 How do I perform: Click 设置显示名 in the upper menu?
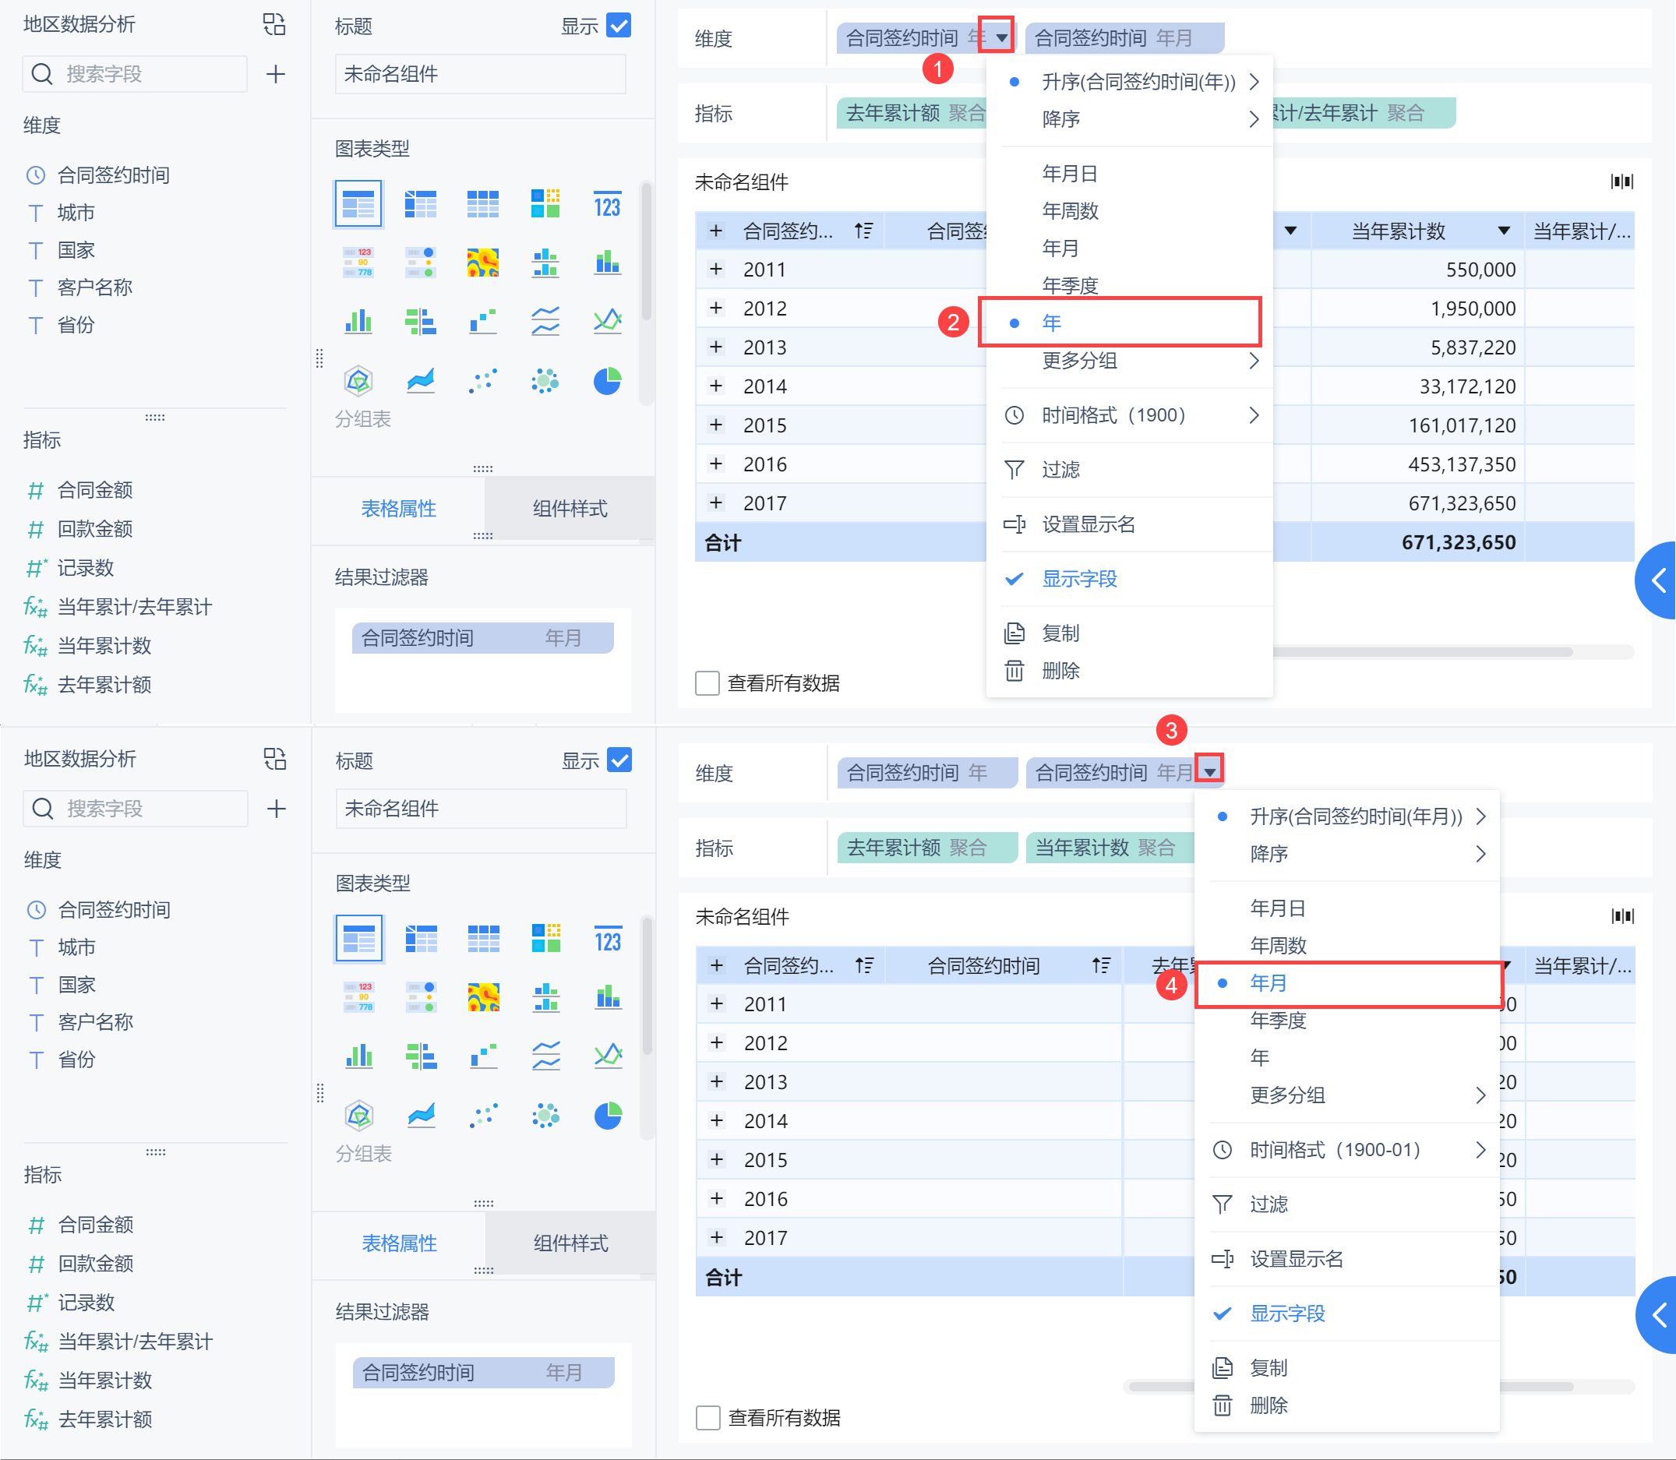tap(1088, 524)
